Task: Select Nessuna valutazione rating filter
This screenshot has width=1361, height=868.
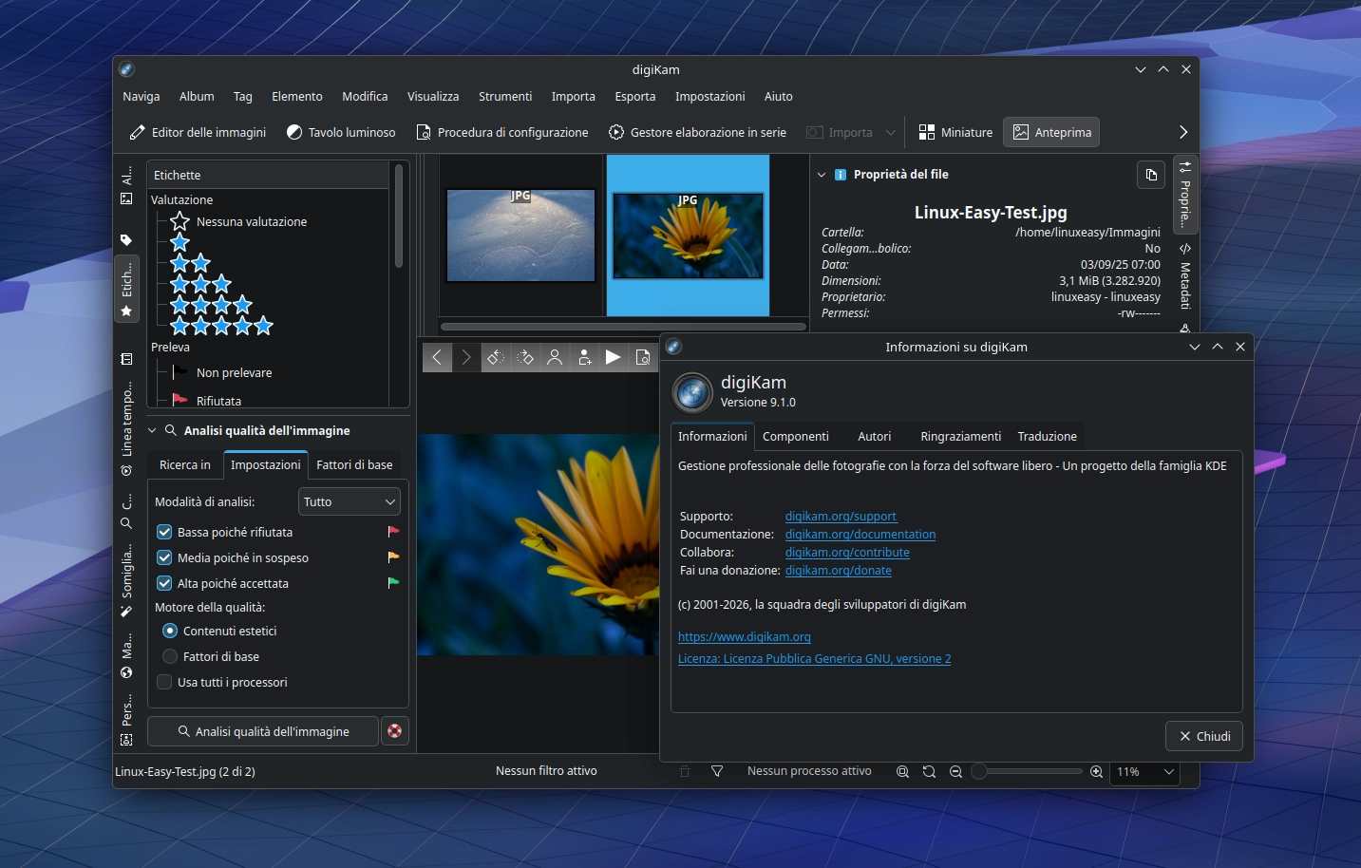Action: click(x=237, y=221)
